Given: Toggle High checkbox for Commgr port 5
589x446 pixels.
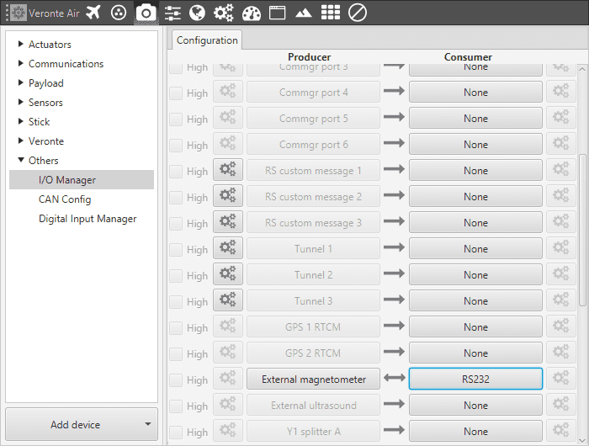Looking at the screenshot, I should click(x=176, y=119).
